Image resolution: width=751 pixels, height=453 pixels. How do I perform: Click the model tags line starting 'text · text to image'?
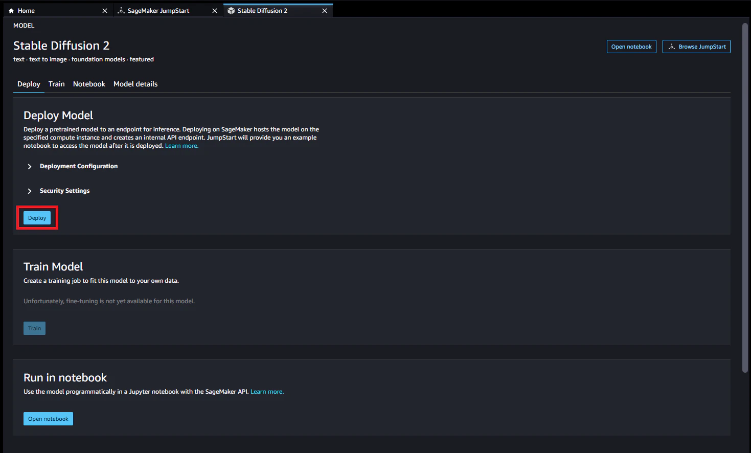tap(83, 59)
